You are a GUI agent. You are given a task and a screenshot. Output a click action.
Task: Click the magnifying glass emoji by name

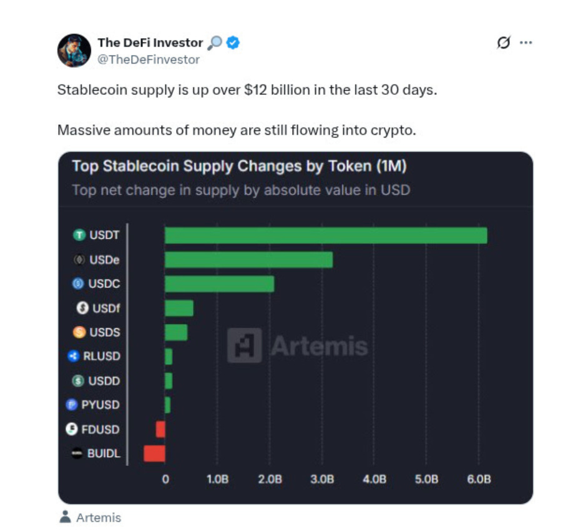click(214, 42)
